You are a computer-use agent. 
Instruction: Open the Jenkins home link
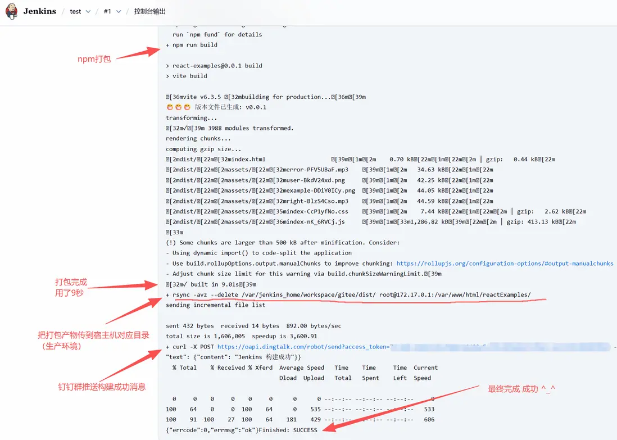point(39,11)
